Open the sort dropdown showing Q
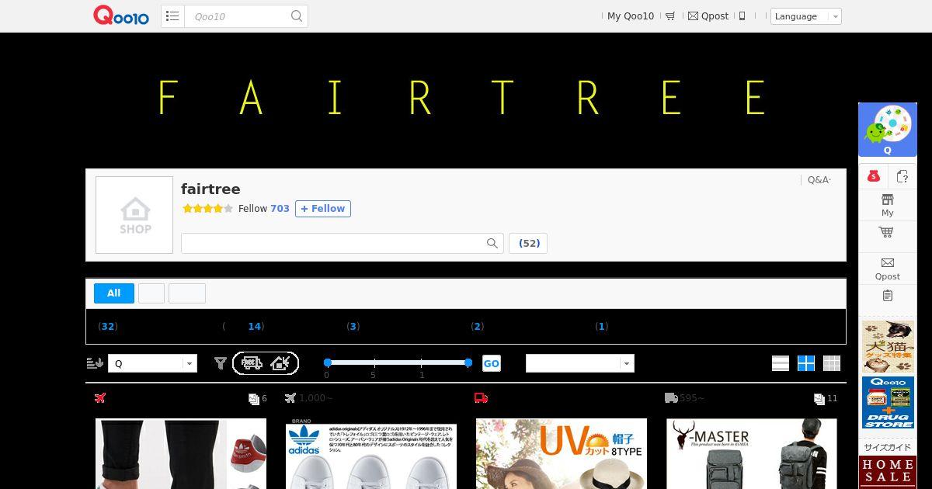Image resolution: width=932 pixels, height=489 pixels. [x=152, y=363]
